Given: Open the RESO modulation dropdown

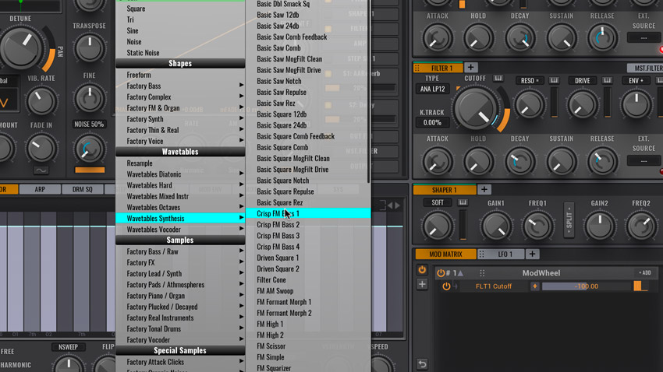Looking at the screenshot, I should (x=530, y=81).
